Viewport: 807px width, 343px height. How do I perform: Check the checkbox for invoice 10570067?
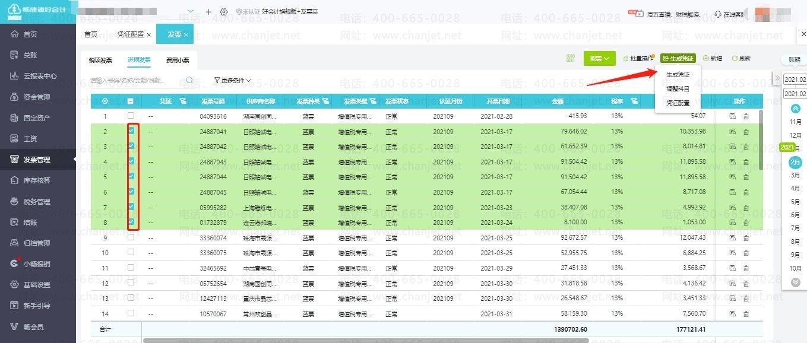click(131, 313)
